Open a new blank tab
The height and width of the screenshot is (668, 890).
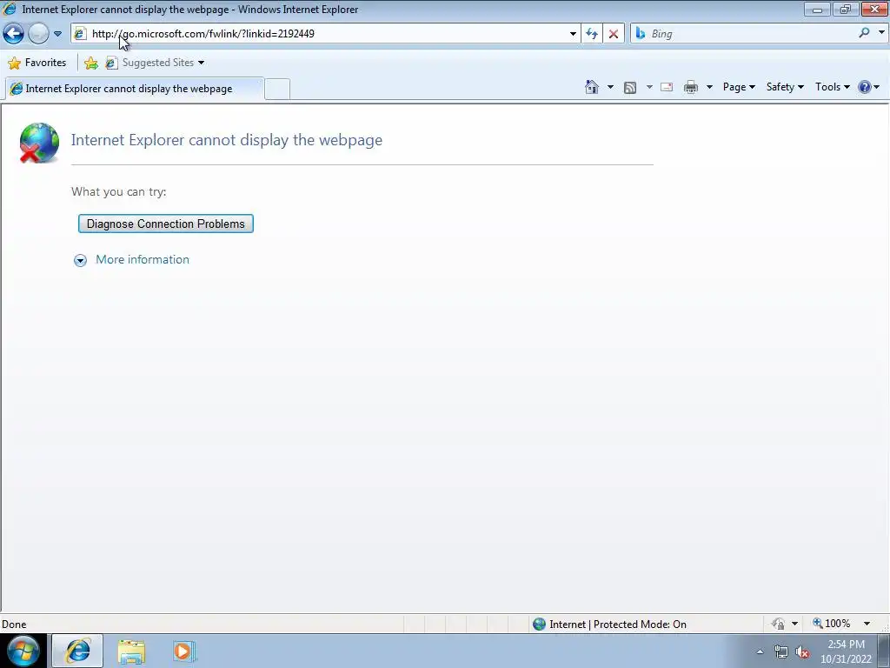click(x=277, y=90)
